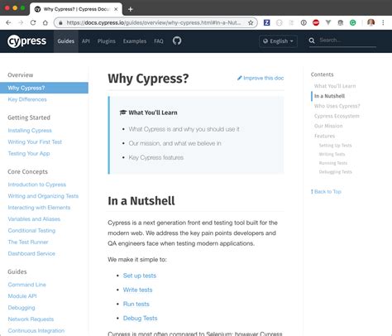The image size is (392, 336).
Task: Click the Improve this doc link
Action: pos(261,78)
